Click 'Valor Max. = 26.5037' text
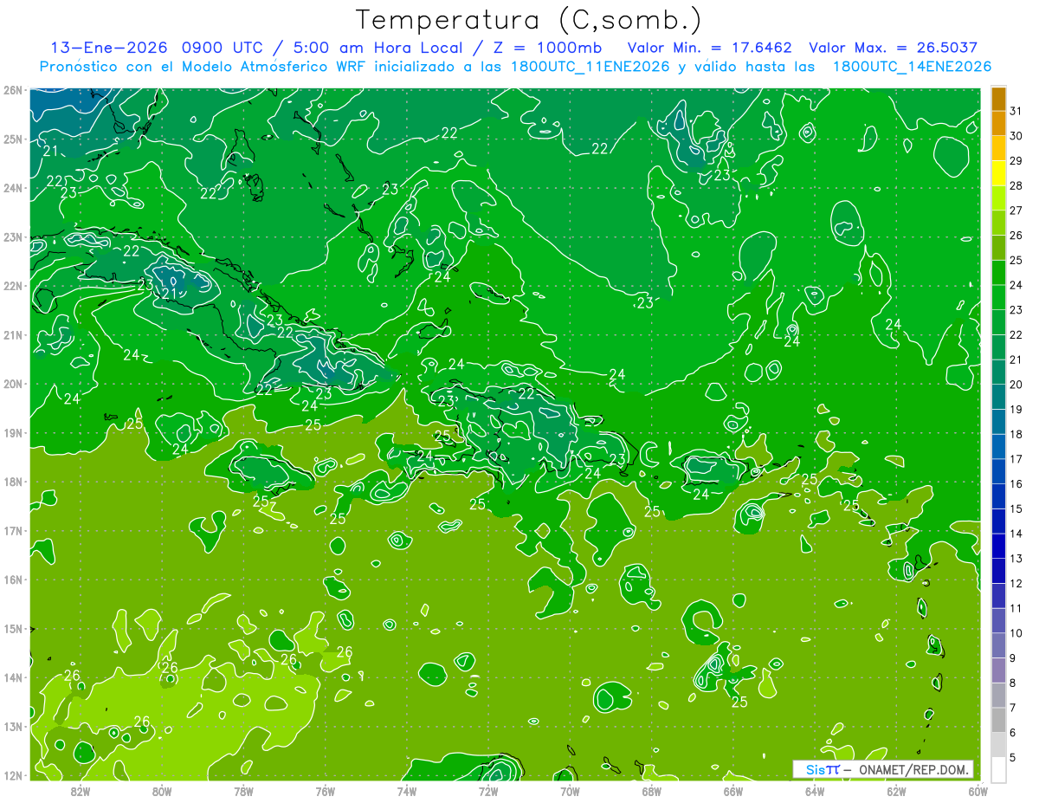This screenshot has width=1039, height=803. tap(893, 48)
